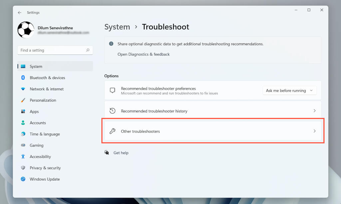Click the soccer ball profile picture
The height and width of the screenshot is (204, 341).
point(26,30)
